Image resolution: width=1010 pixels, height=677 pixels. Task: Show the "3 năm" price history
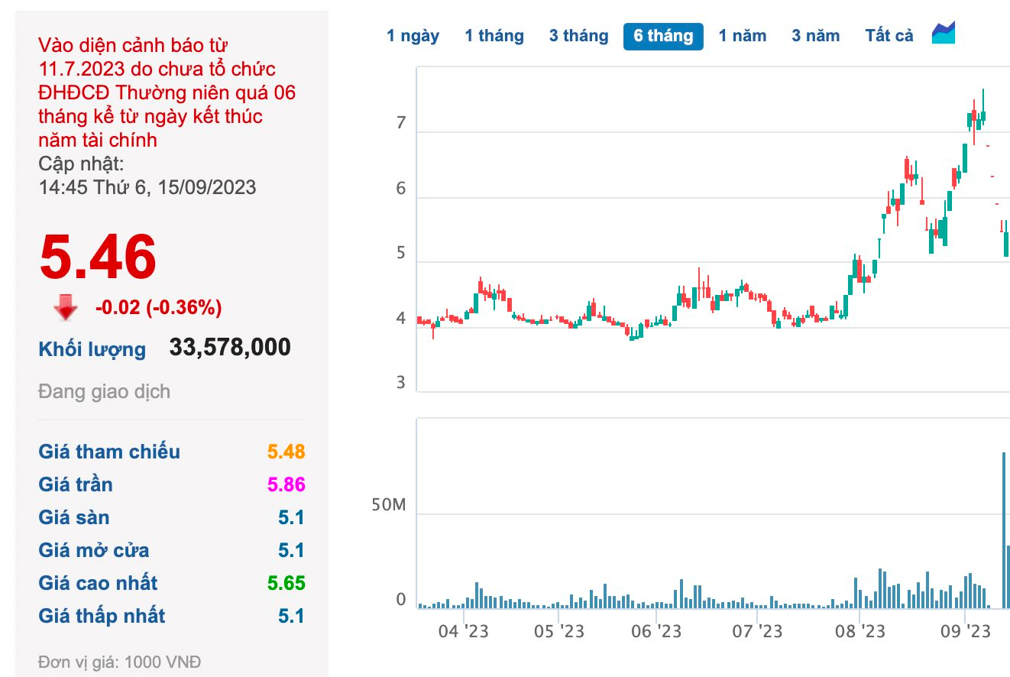tap(815, 36)
